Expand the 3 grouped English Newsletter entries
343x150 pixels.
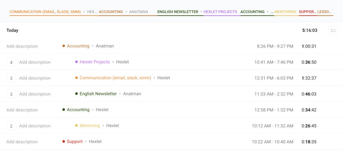[11, 94]
